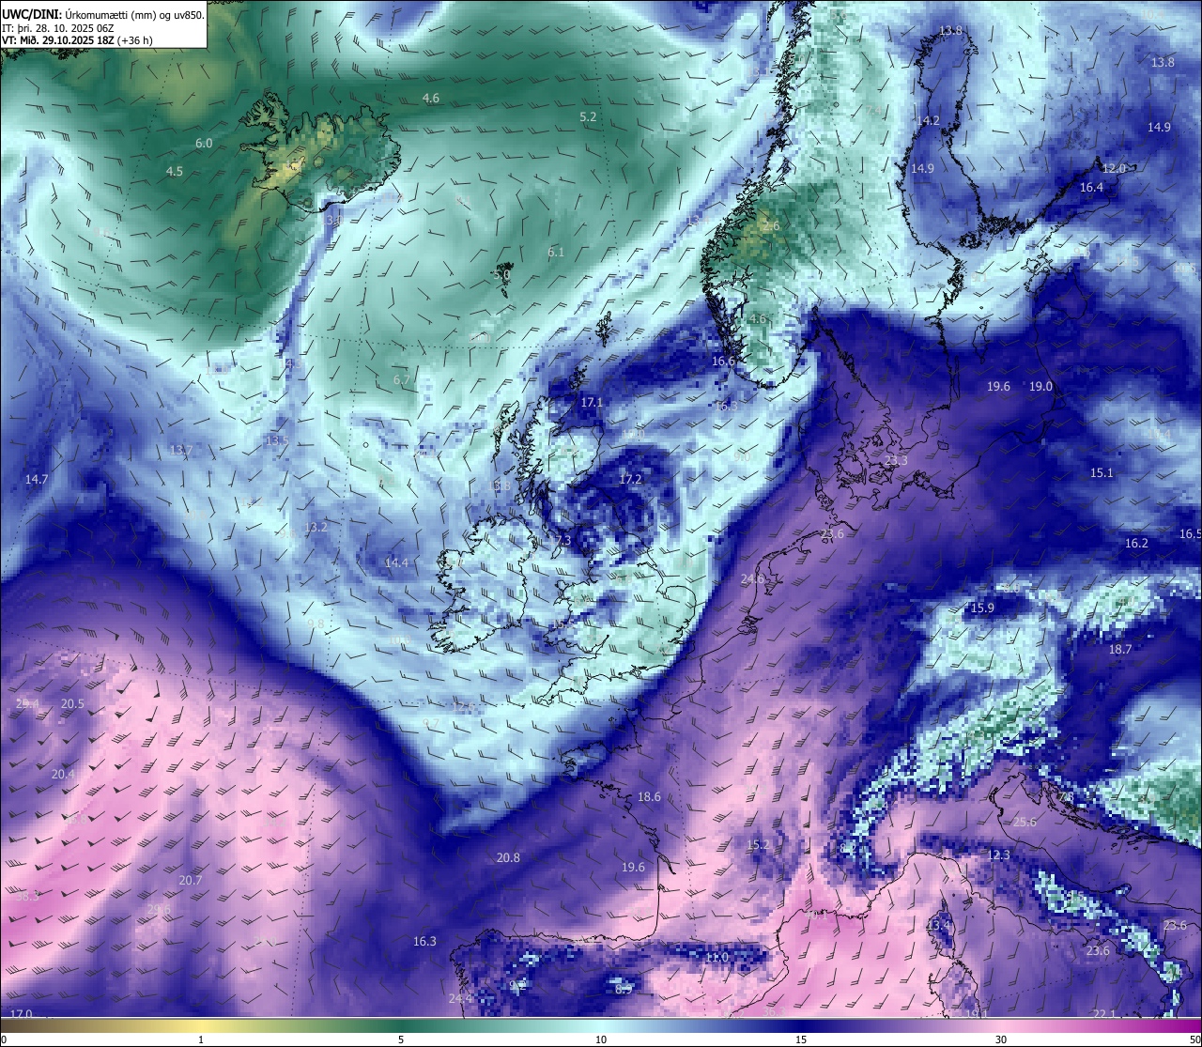Viewport: 1202px width, 1047px height.
Task: Click the 23.3 value over Denmark
Action: pos(897,461)
